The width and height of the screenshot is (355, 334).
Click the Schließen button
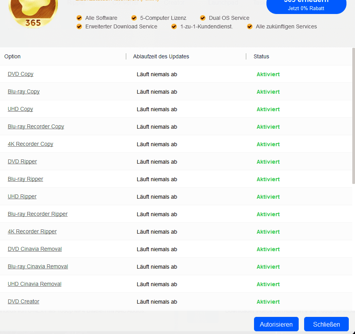coord(326,324)
